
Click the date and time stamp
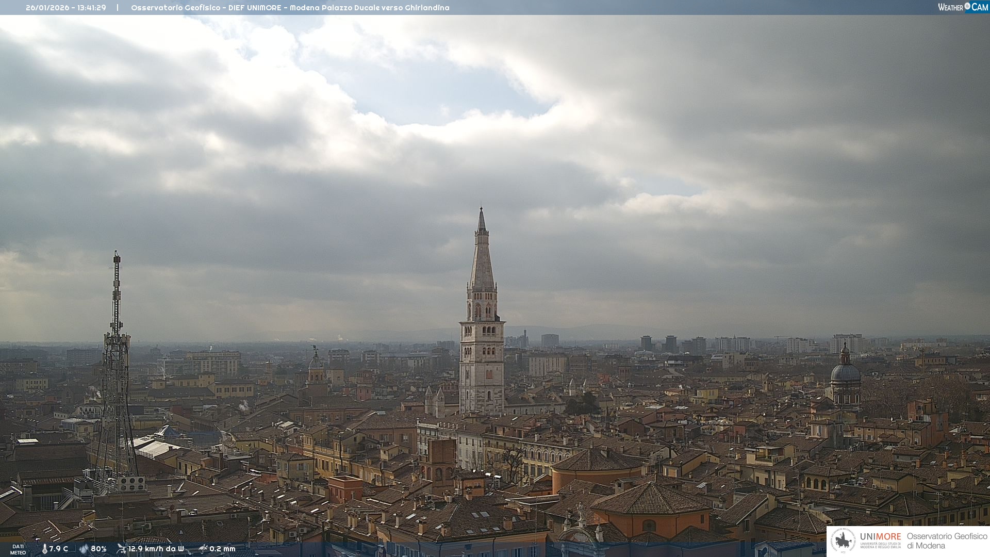pyautogui.click(x=66, y=8)
